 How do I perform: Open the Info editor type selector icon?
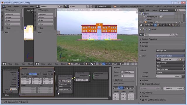coord(4,6)
